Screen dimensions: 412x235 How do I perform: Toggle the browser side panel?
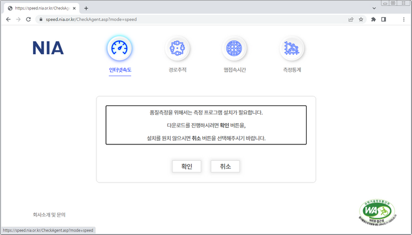click(384, 19)
